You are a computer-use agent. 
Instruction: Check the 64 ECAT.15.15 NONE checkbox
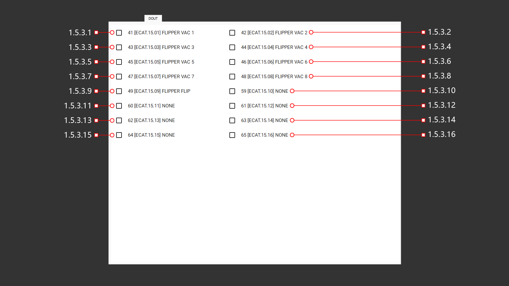tap(119, 135)
